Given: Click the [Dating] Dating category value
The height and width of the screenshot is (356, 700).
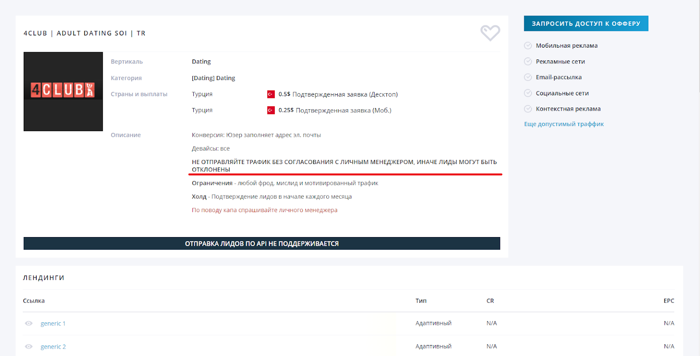Looking at the screenshot, I should [213, 78].
